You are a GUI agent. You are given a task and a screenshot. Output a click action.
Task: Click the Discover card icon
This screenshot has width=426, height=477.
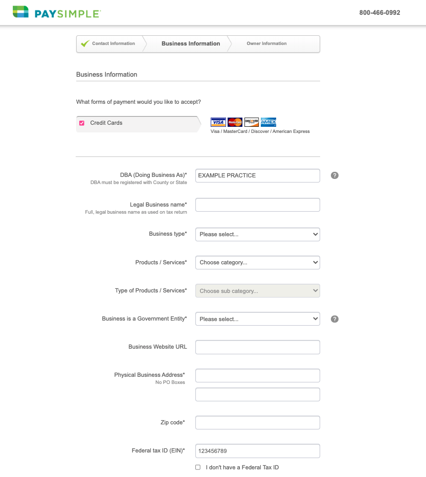pyautogui.click(x=252, y=122)
